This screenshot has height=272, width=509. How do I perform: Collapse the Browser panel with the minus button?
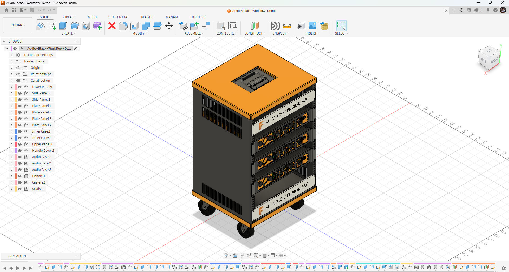(x=76, y=41)
